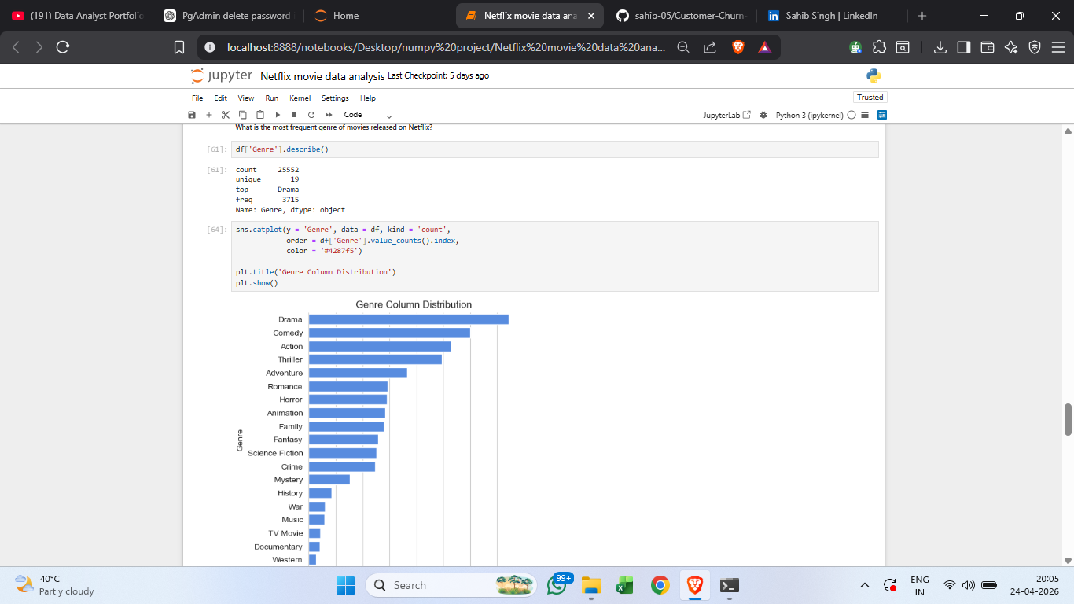The image size is (1074, 604).
Task: Open the Settings menu
Action: 335,98
